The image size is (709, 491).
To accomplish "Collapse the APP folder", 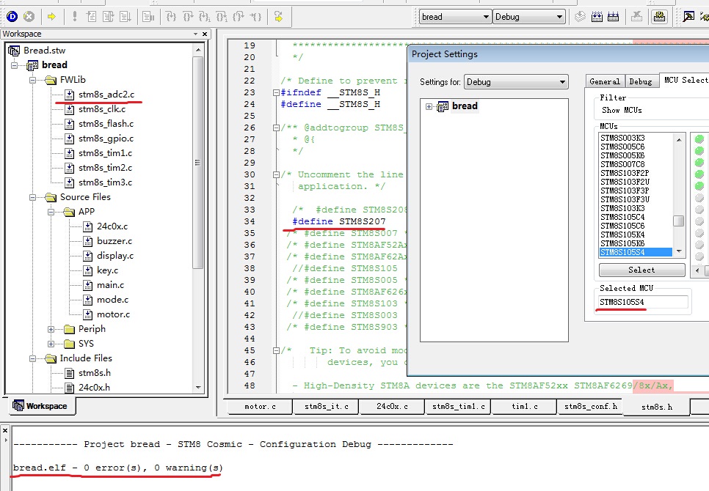I will pos(51,212).
